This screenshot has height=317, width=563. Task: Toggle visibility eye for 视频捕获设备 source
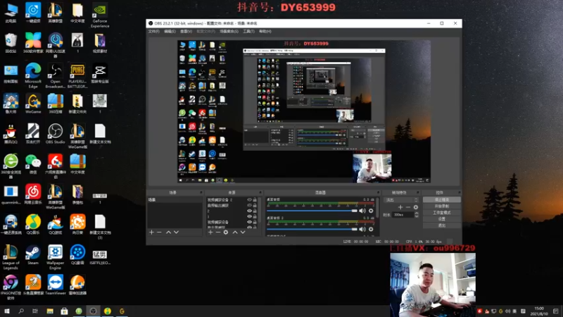click(249, 222)
